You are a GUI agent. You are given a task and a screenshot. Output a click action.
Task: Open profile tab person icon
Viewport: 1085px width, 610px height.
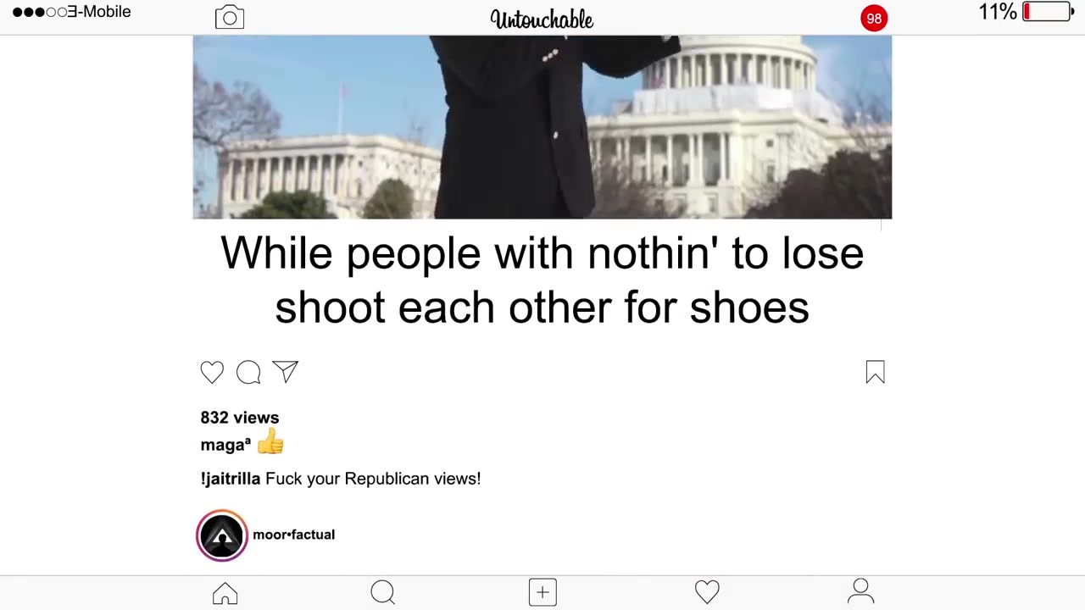pos(861,591)
